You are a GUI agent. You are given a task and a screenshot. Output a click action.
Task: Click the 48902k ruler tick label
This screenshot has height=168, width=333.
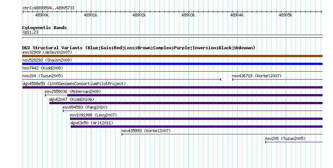point(139,15)
